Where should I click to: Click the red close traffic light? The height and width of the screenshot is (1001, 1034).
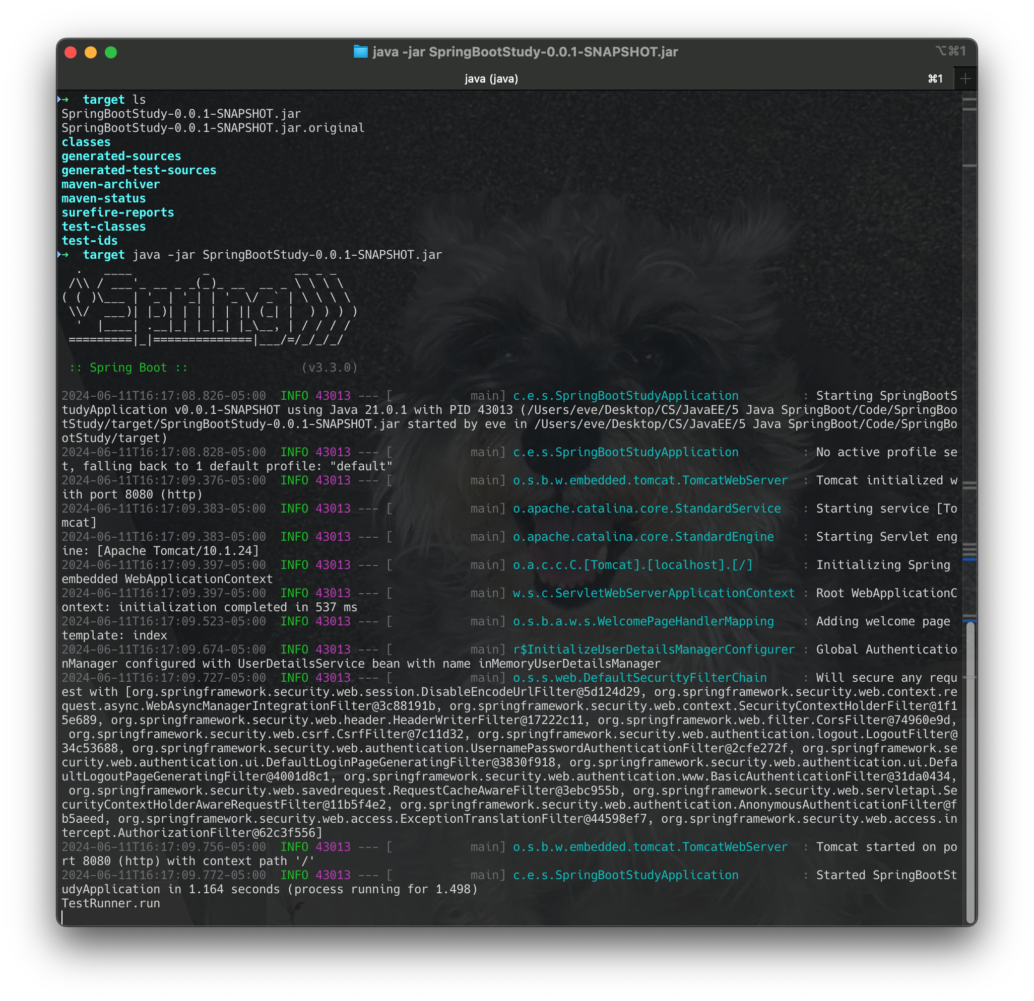[70, 52]
